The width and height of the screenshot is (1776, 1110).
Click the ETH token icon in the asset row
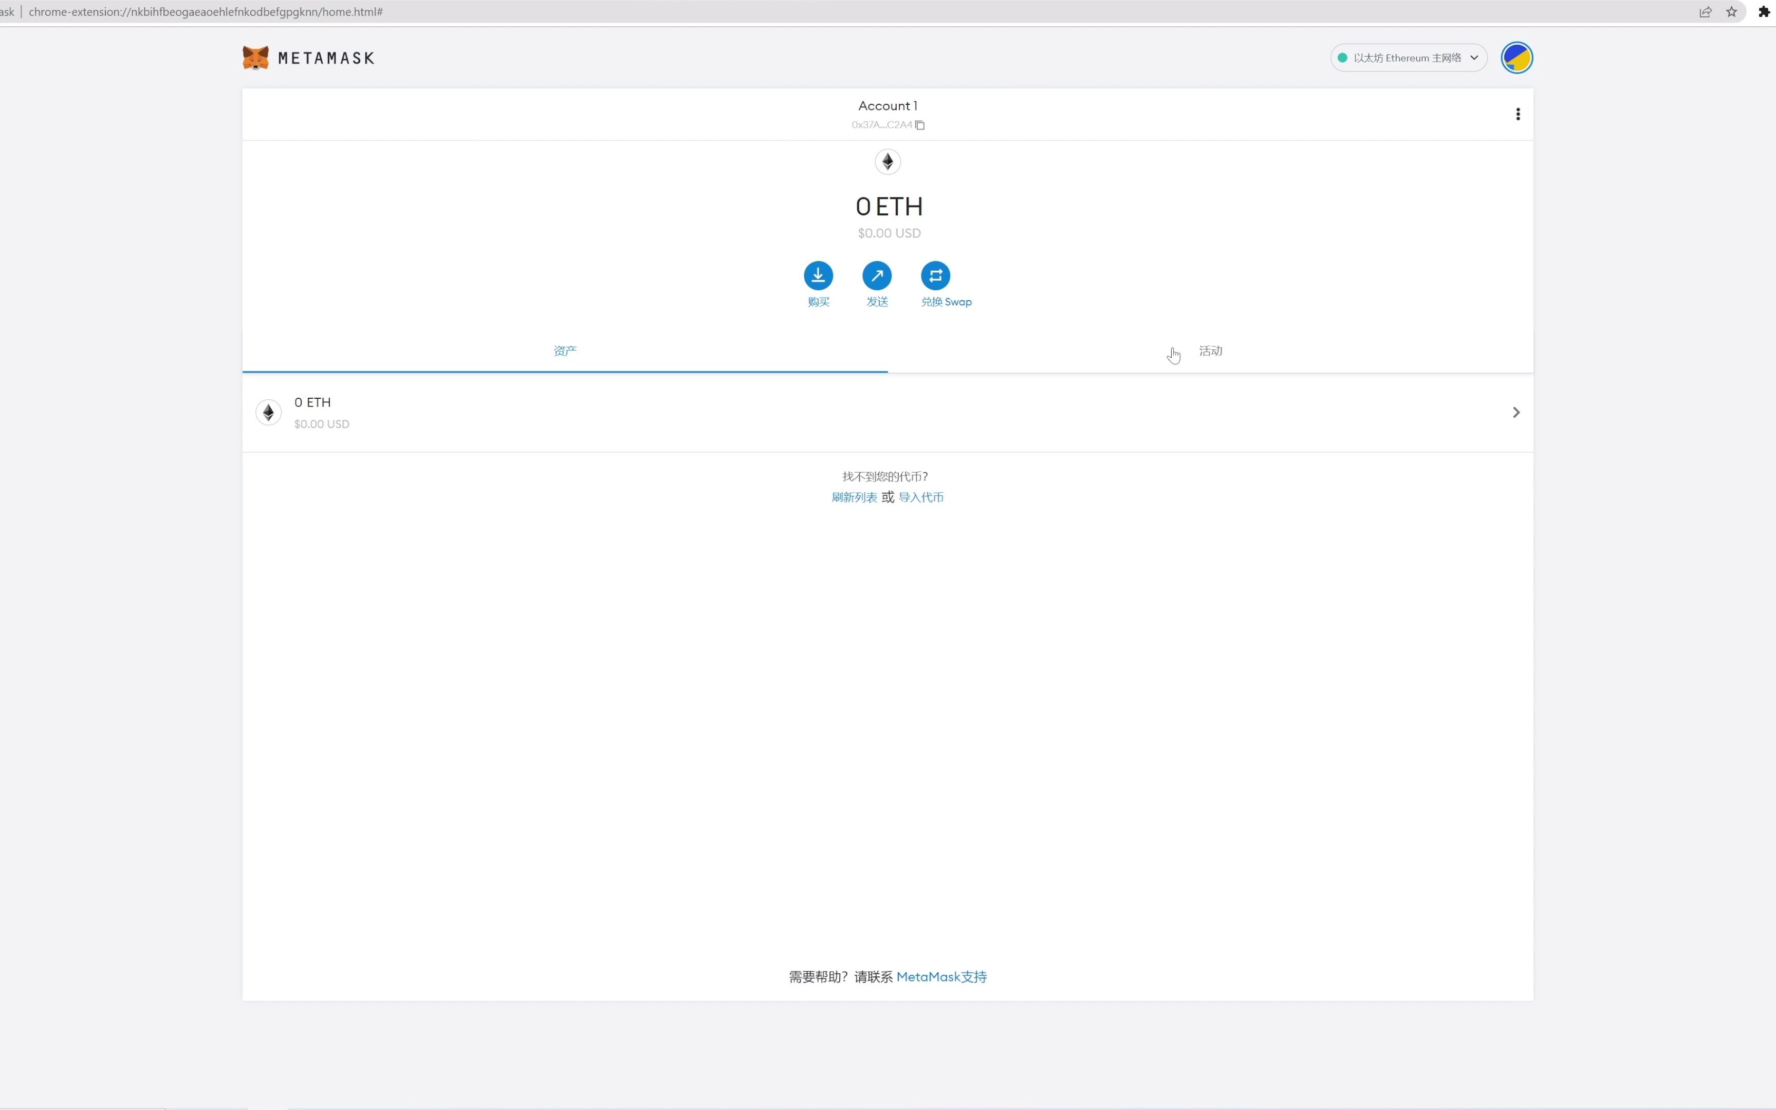click(269, 413)
